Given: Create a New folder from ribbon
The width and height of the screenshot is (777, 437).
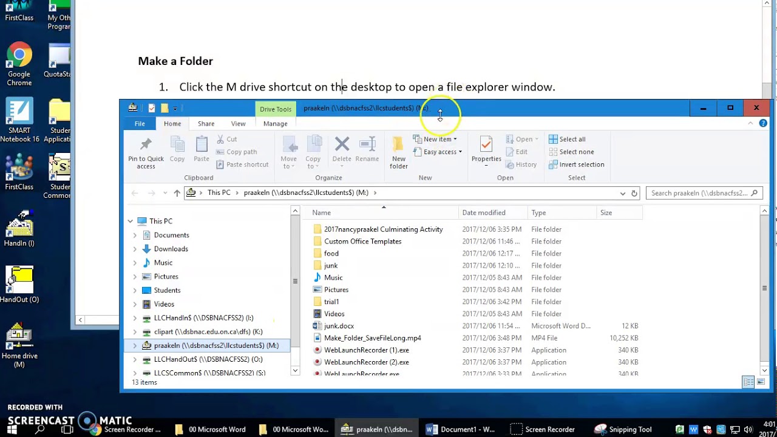Looking at the screenshot, I should [399, 152].
